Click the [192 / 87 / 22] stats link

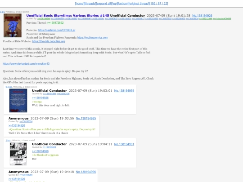click(159, 4)
